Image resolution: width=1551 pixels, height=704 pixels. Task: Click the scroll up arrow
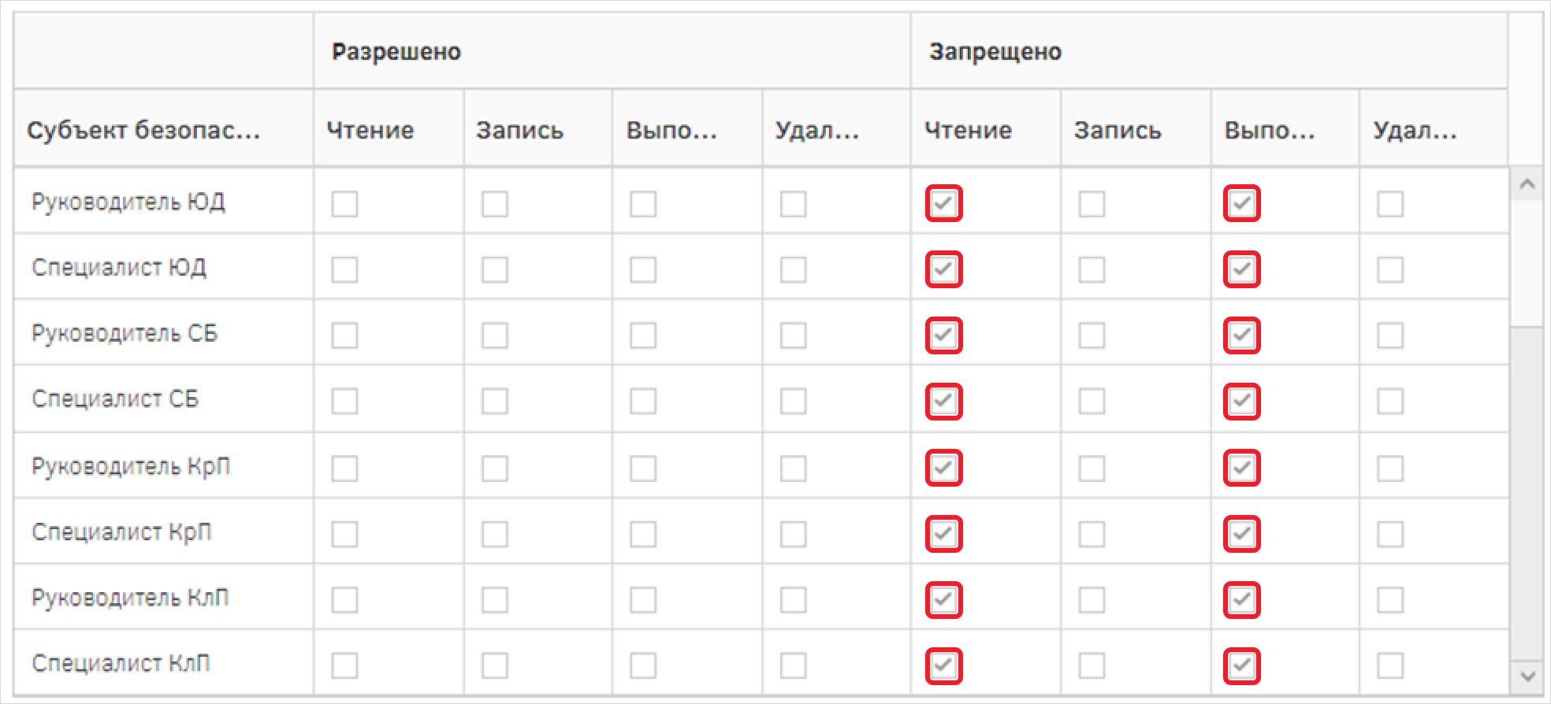coord(1527,184)
